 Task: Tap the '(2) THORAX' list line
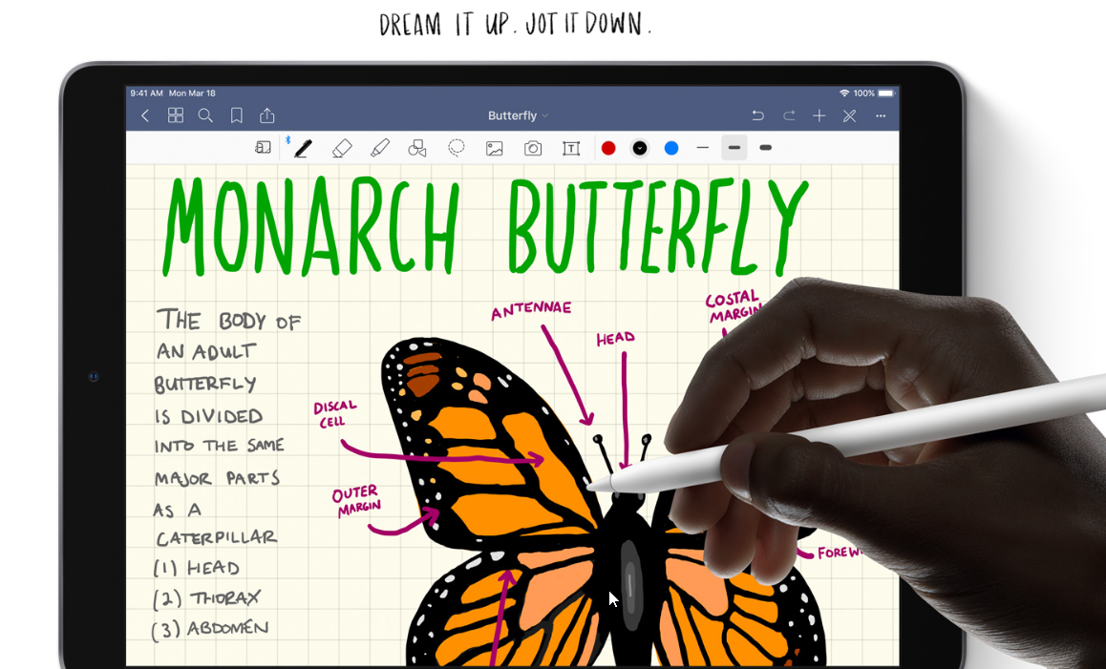tap(206, 598)
